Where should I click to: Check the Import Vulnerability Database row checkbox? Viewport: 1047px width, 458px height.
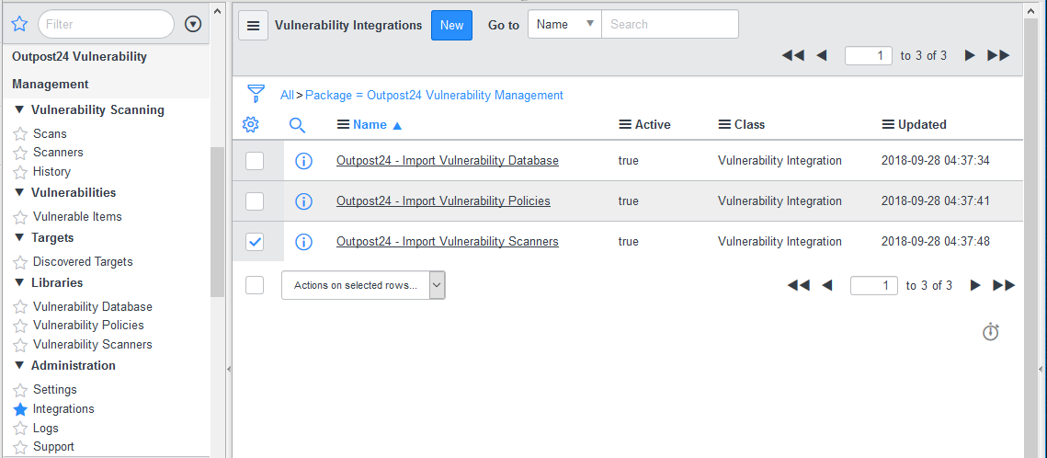tap(255, 161)
